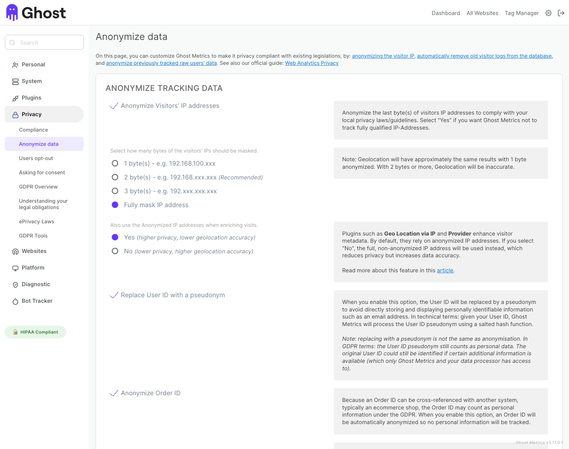
Task: Expand the Personal menu section
Action: pos(44,64)
